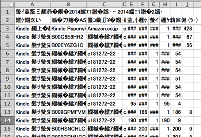
Task: Click value 51 in row 9
Action: click(177, 78)
